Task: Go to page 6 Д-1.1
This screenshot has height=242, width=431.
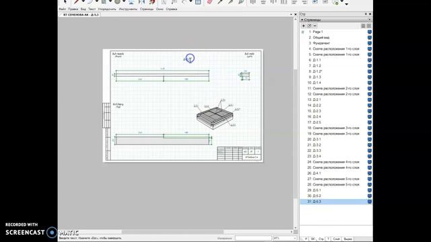Action: click(317, 60)
